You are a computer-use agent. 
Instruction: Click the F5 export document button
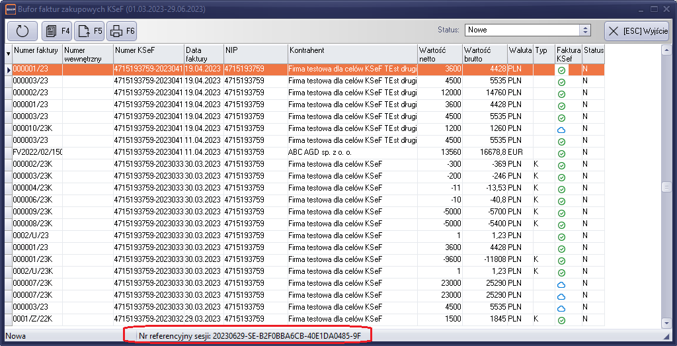[x=89, y=31]
